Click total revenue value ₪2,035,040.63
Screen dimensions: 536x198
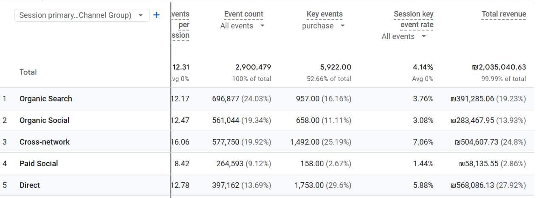point(499,67)
